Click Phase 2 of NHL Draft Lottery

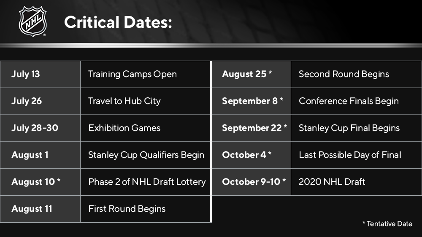pyautogui.click(x=147, y=182)
